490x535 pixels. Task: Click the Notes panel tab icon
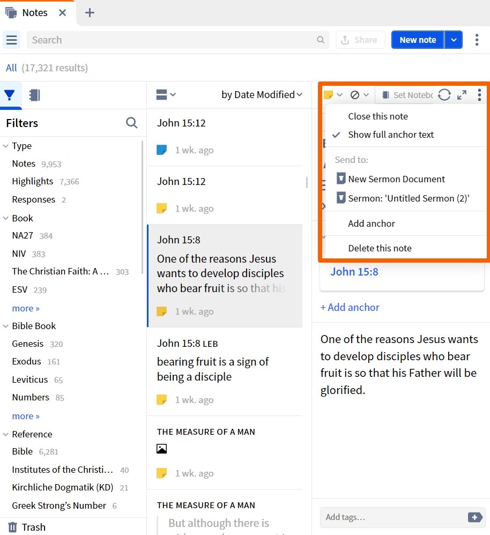11,13
